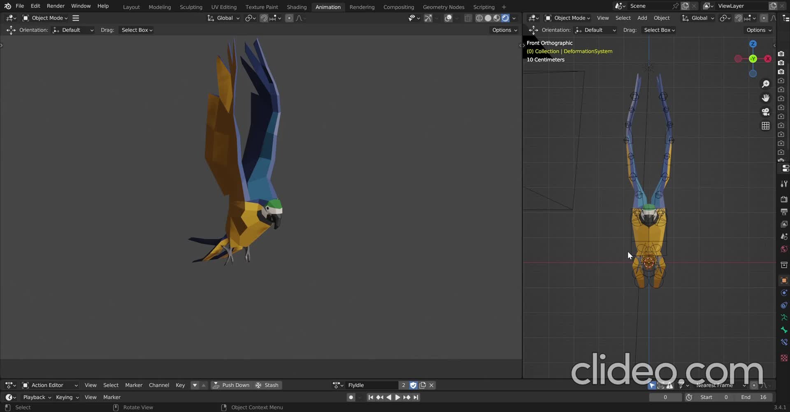The width and height of the screenshot is (790, 412).
Task: Switch to Wireframe viewport shading
Action: coord(479,18)
